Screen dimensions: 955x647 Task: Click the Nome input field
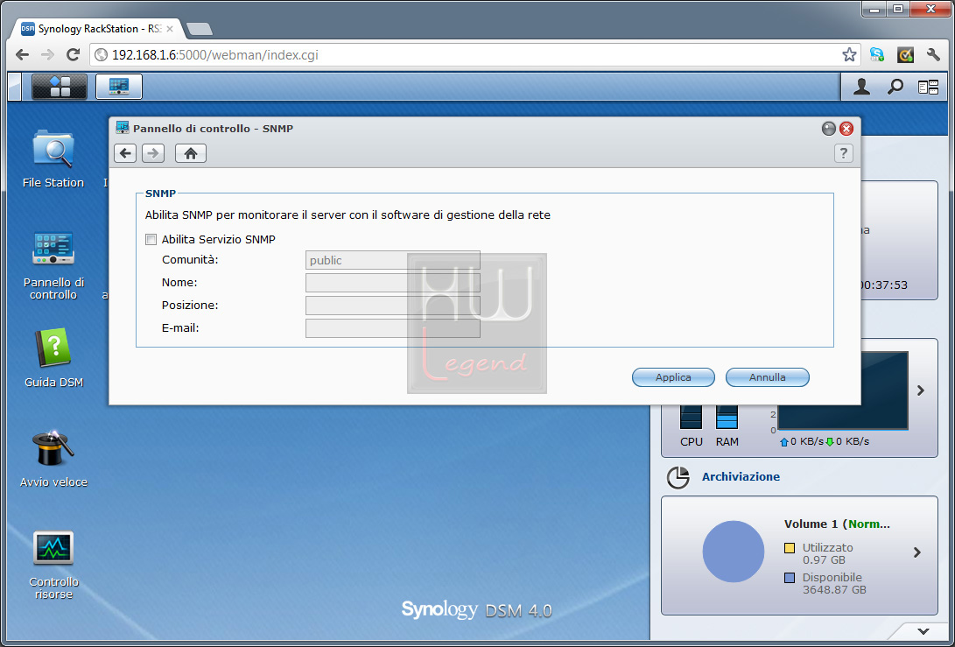[393, 283]
